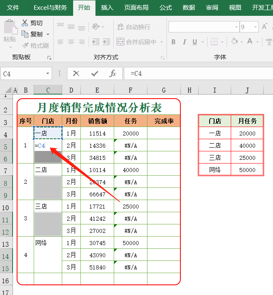Click the text orientation icon
The image size is (273, 295).
96,27
